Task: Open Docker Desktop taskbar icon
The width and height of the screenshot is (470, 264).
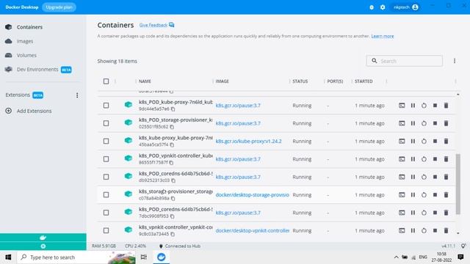Action: [162, 257]
